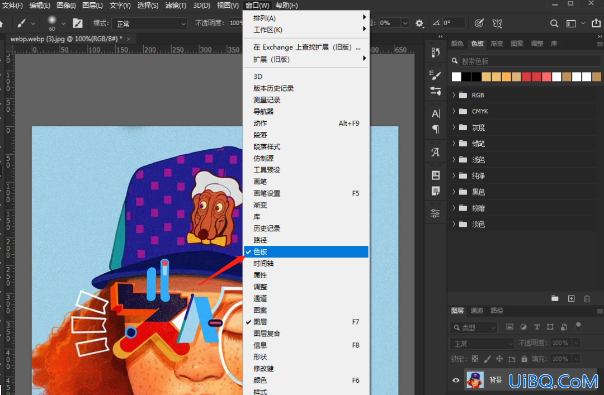Screen dimensions: 604x395
Task: Toggle layer filtering on/off switch
Action: coord(578,326)
